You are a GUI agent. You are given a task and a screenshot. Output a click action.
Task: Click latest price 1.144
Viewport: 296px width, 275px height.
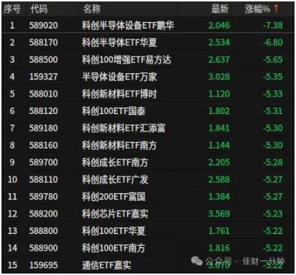(219, 146)
